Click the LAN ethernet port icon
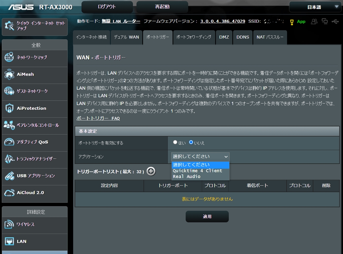The image size is (343, 254). click(9, 241)
